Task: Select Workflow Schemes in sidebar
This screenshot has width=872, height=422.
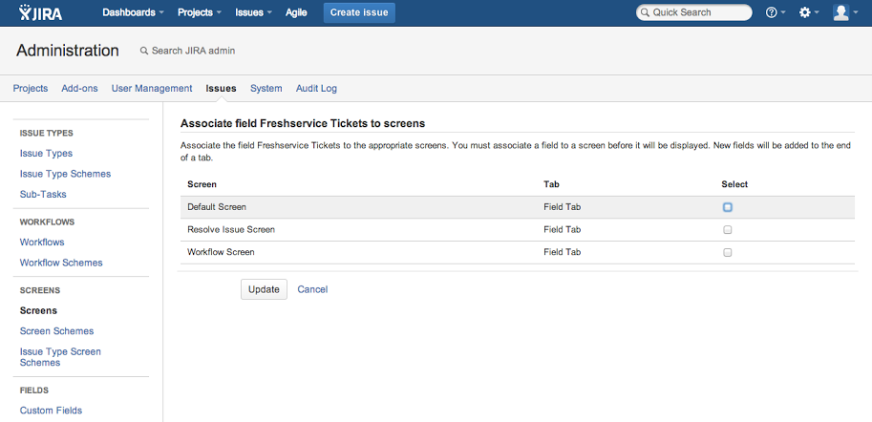Action: [61, 263]
